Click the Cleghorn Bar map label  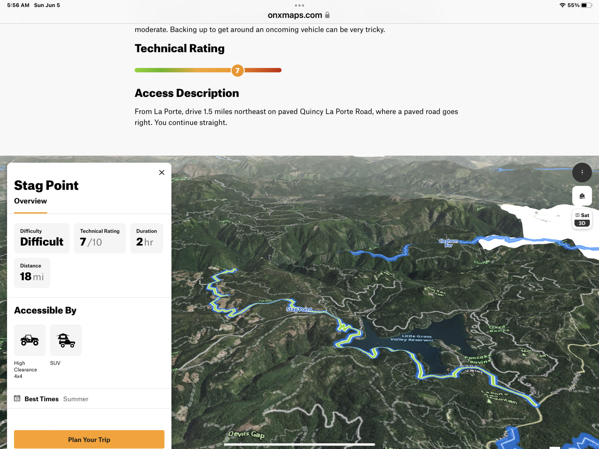[x=448, y=243]
